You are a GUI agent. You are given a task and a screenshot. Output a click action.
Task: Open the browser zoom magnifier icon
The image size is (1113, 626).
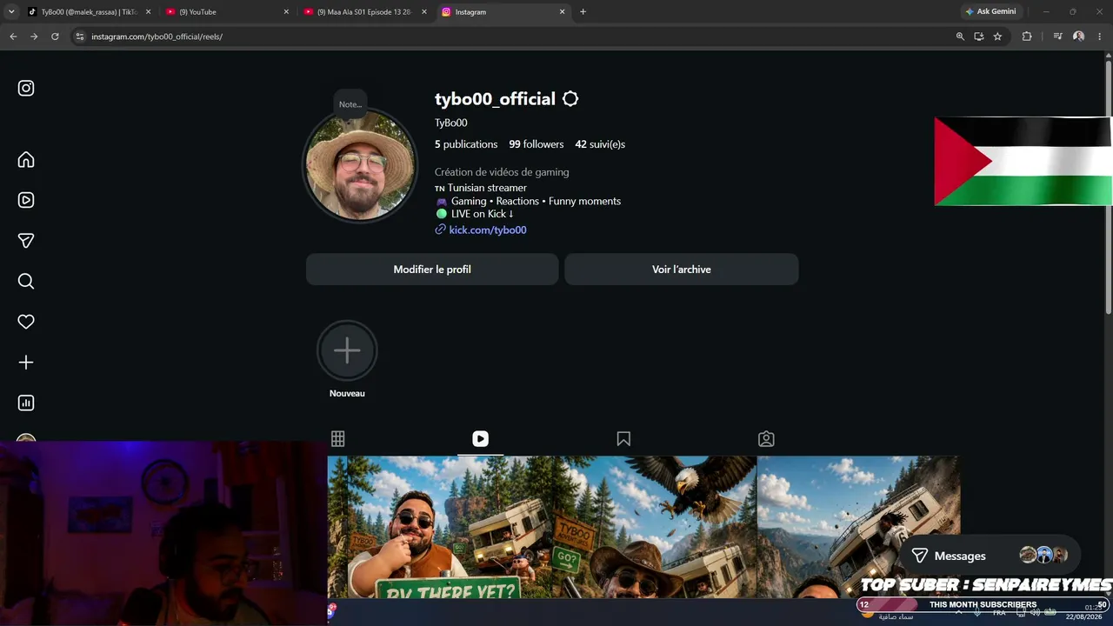point(960,37)
